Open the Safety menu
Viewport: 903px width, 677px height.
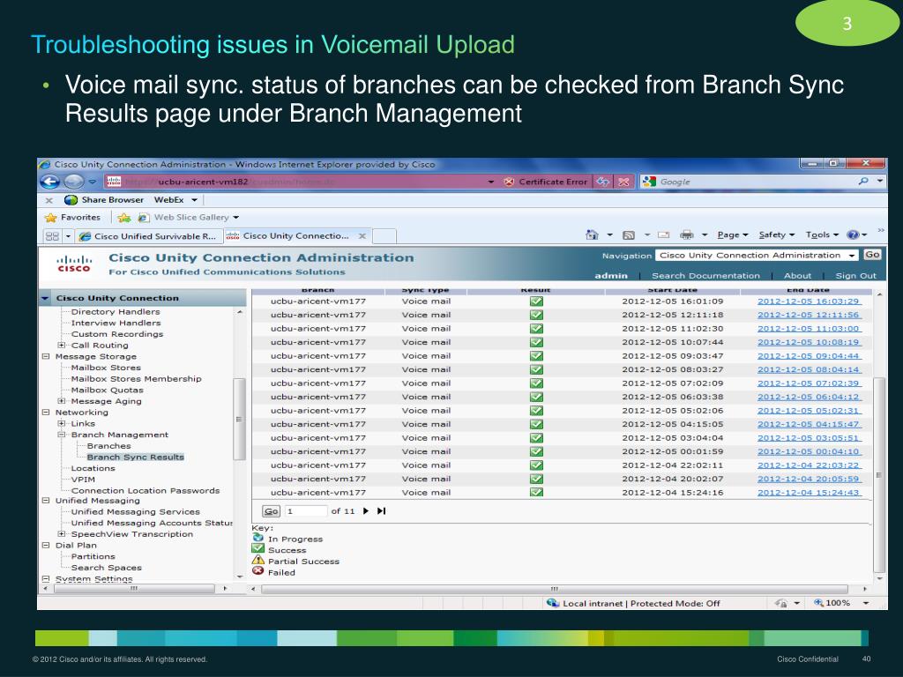776,234
